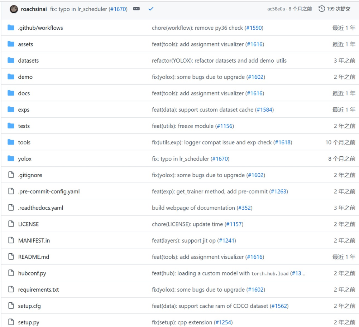Expand commit message with ellipsis button
The height and width of the screenshot is (327, 359).
[x=137, y=9]
